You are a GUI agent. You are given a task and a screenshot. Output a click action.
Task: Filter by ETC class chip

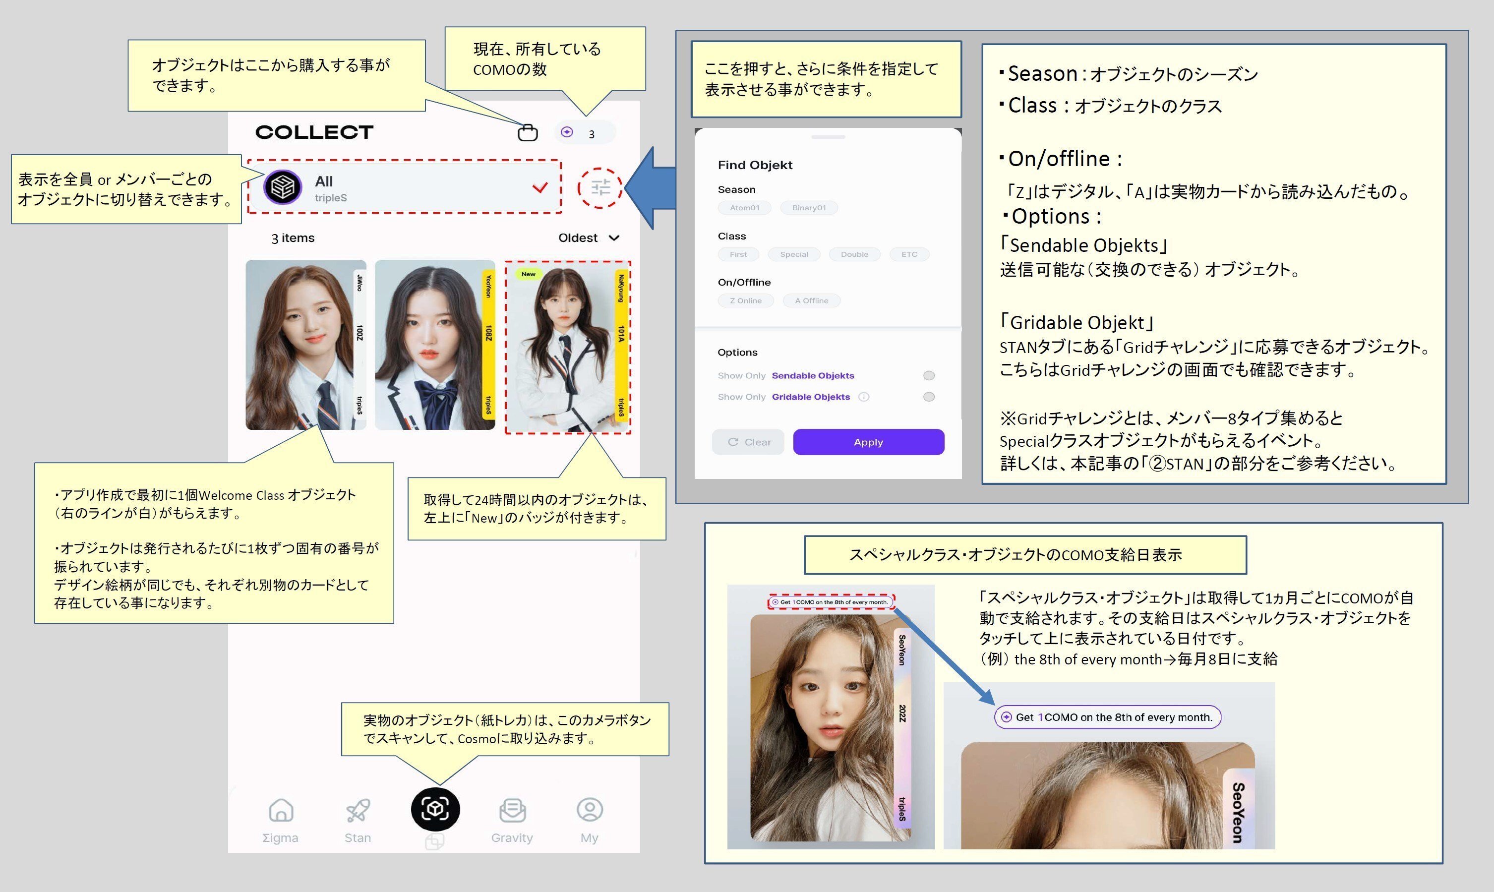(909, 254)
